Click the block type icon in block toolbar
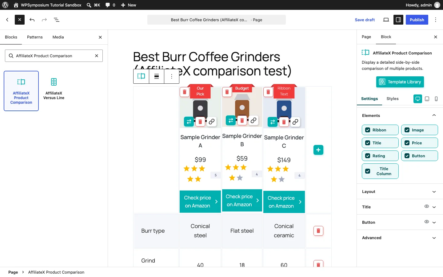Image resolution: width=443 pixels, height=277 pixels. coord(141,76)
